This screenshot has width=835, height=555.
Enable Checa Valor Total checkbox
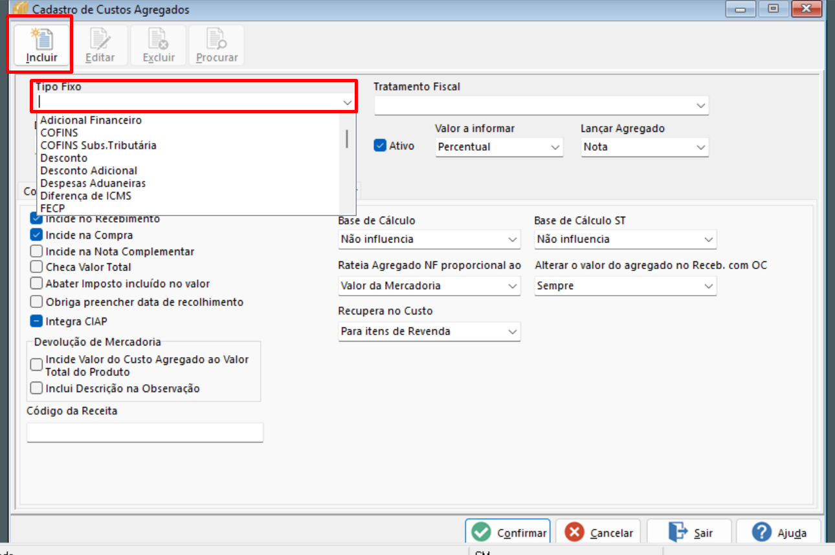click(x=36, y=267)
